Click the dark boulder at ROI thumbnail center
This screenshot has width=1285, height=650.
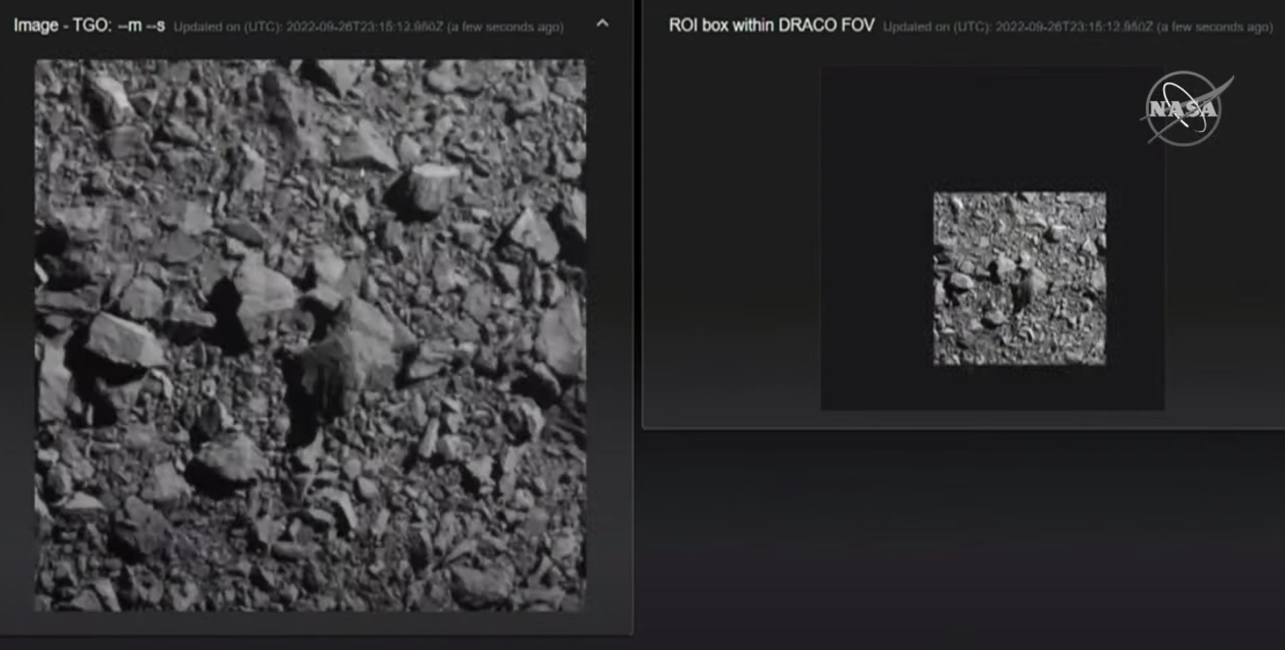[1023, 287]
